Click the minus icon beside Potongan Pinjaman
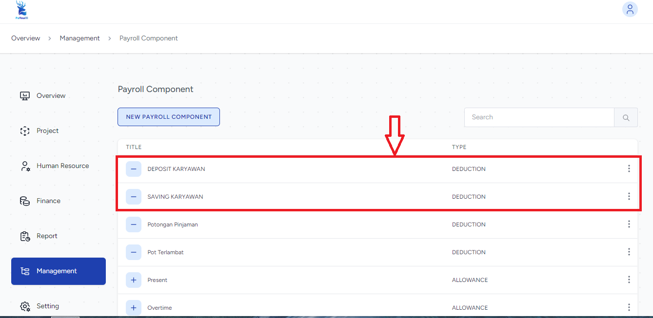 click(x=134, y=224)
